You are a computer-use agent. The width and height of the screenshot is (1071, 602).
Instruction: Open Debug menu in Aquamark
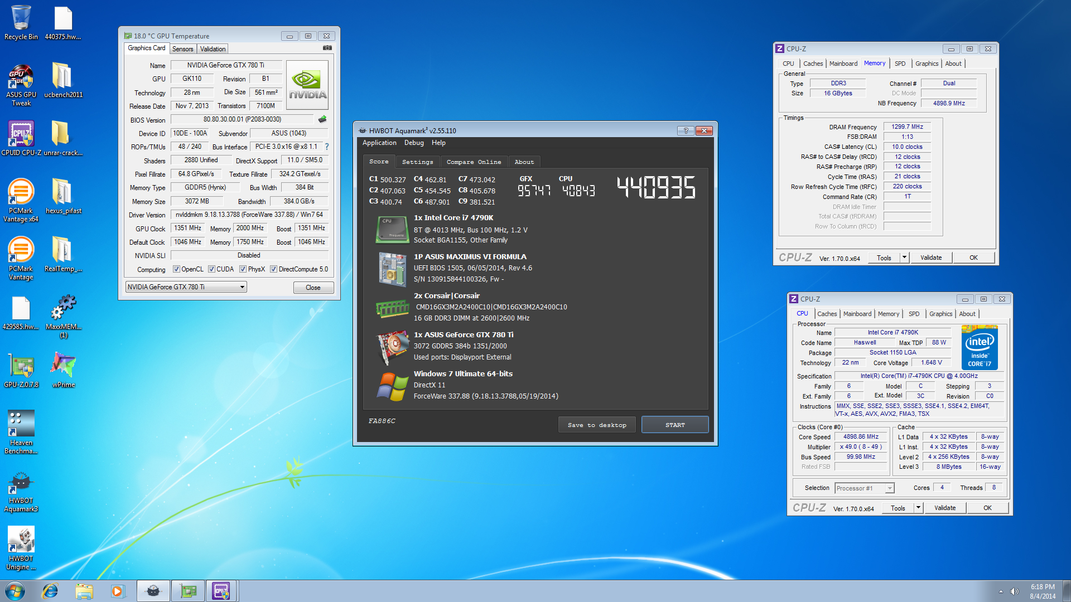click(x=414, y=143)
